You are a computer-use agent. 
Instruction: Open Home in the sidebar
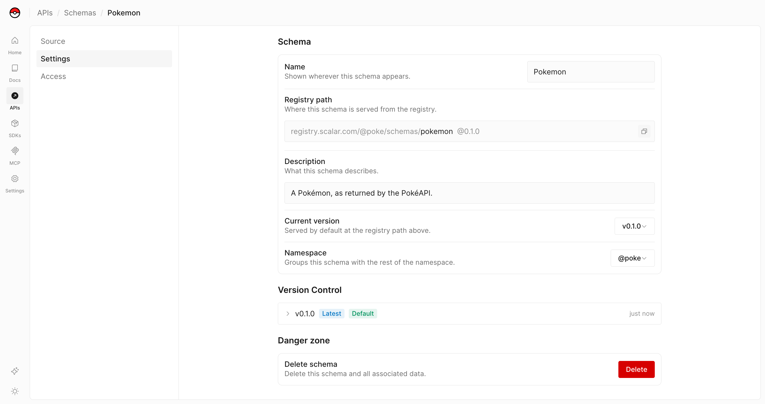click(x=15, y=45)
